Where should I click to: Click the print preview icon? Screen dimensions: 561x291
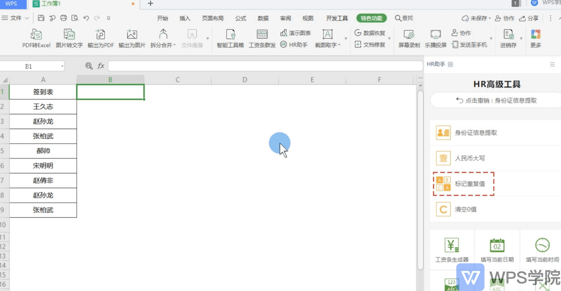[74, 18]
